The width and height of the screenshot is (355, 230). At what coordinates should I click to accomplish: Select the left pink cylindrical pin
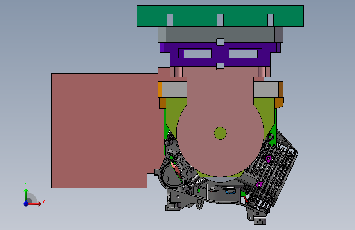pyautogui.click(x=179, y=72)
